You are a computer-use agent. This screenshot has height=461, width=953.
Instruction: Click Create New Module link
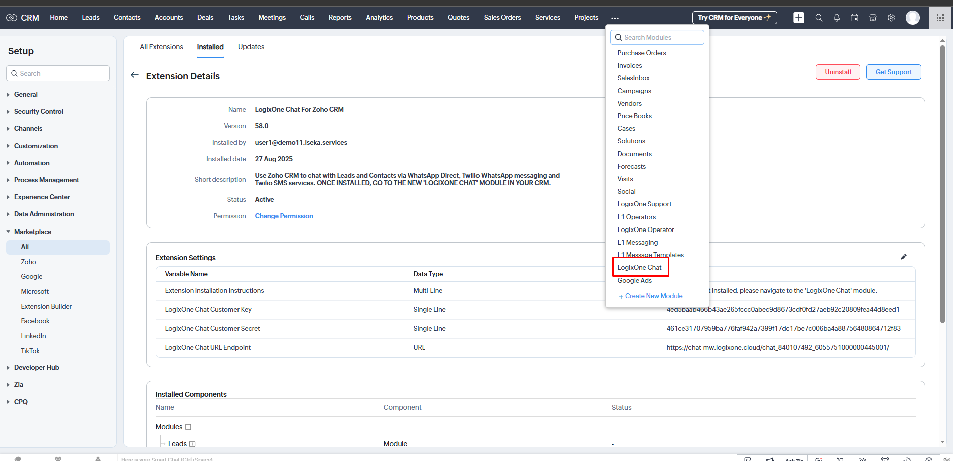coord(650,296)
